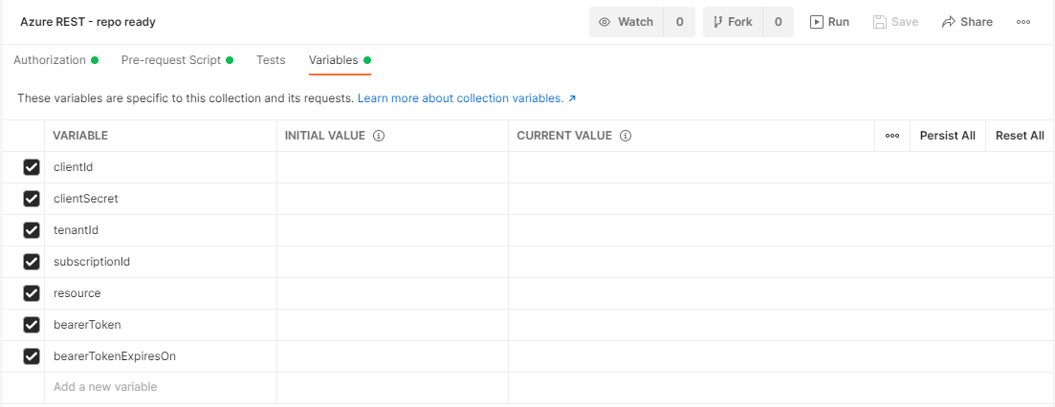This screenshot has width=1055, height=407.
Task: Toggle the resource variable checkbox
Action: point(32,293)
